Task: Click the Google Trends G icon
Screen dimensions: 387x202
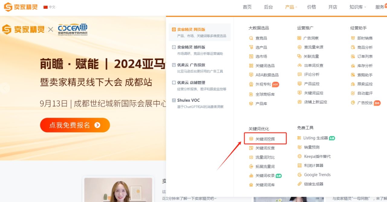Action: pos(300,175)
